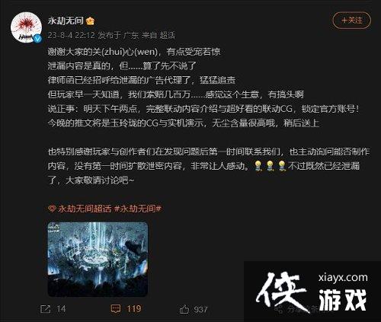The width and height of the screenshot is (381, 322).
Task: Open the 永劫无间 username link
Action: tap(66, 21)
